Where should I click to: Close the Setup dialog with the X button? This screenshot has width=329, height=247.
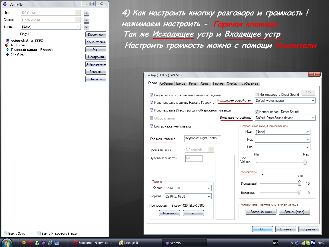click(314, 74)
